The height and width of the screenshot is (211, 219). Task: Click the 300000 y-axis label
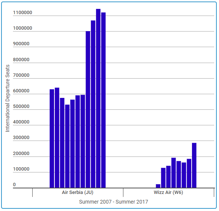click(x=21, y=138)
